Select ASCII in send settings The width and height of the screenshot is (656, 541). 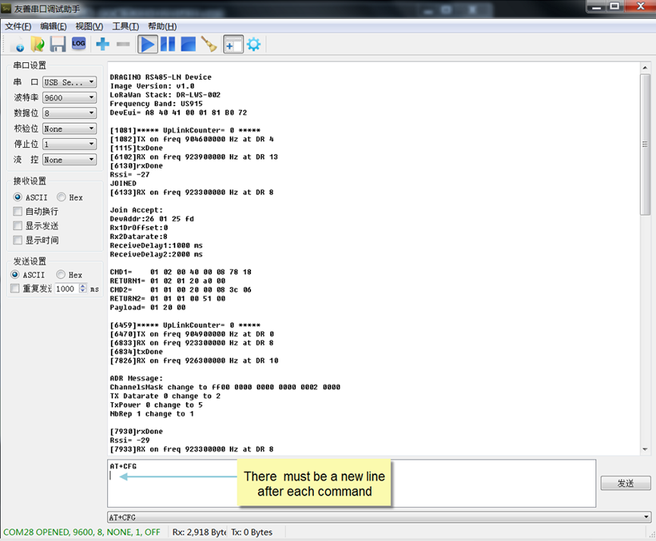coord(15,274)
